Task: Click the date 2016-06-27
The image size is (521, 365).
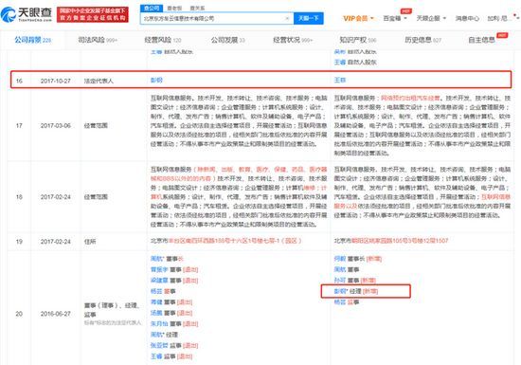Action: pyautogui.click(x=56, y=314)
